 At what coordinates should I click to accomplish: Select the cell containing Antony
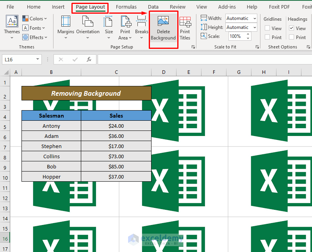point(51,126)
